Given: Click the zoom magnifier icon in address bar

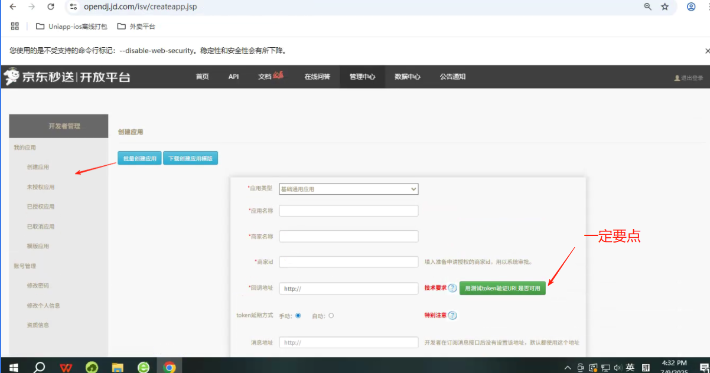Looking at the screenshot, I should click(648, 7).
